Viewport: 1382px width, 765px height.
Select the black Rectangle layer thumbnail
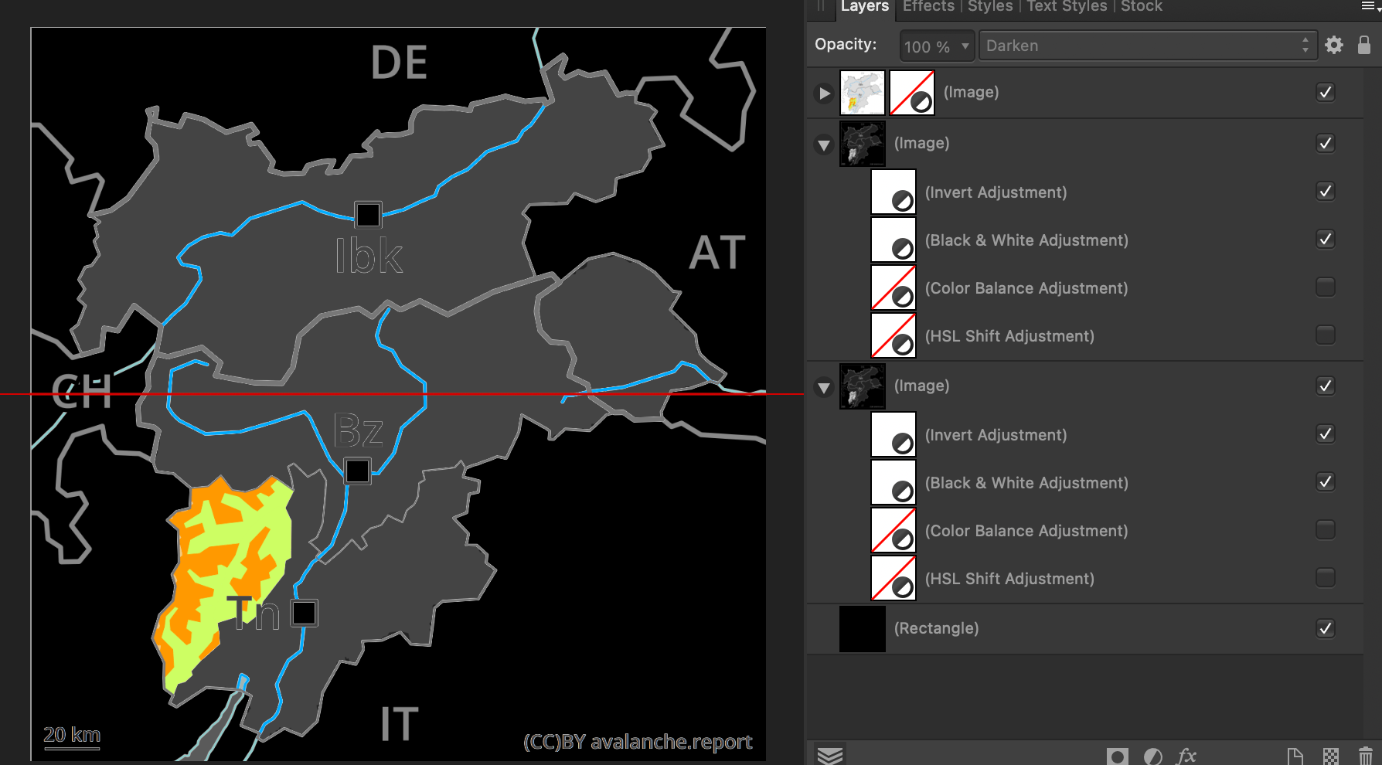point(863,629)
